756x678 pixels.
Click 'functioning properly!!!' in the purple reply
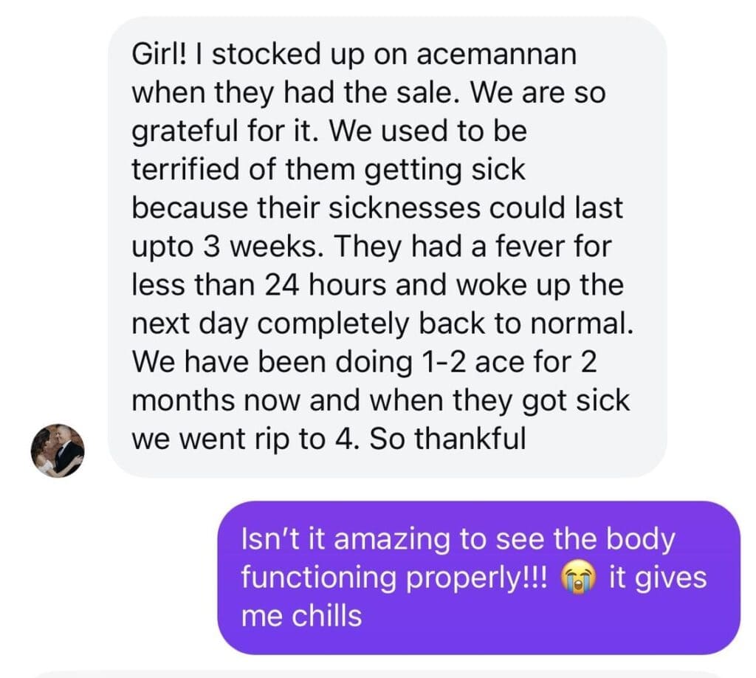394,578
